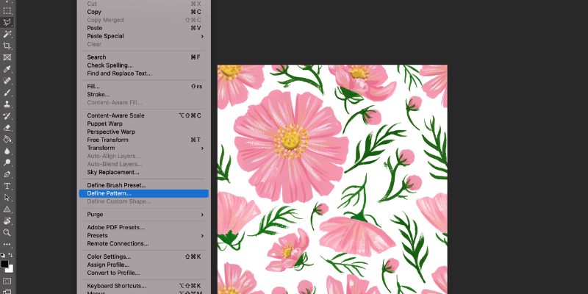
Task: Select the Zoom magnifier tool
Action: [x=7, y=232]
